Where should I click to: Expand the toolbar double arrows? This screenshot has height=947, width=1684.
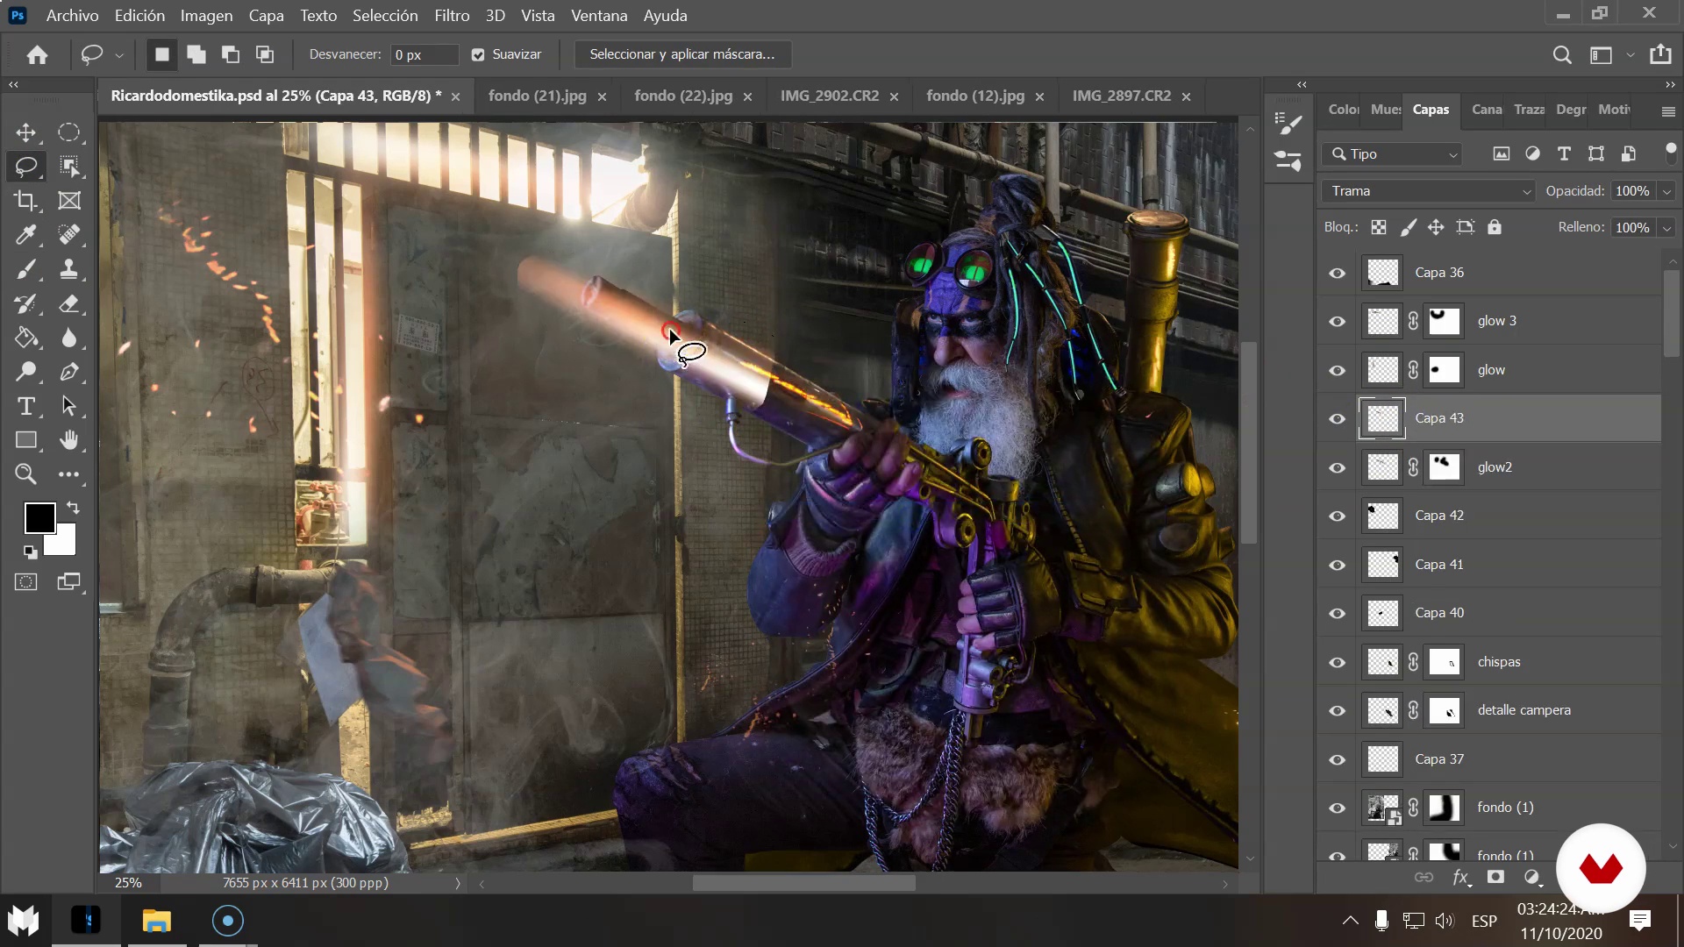[13, 85]
